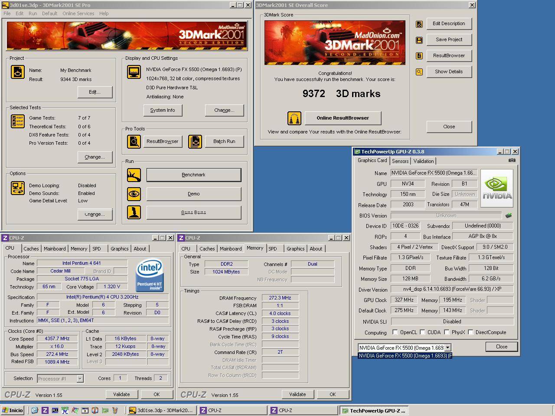Click the Demo eye icon

pos(134,194)
